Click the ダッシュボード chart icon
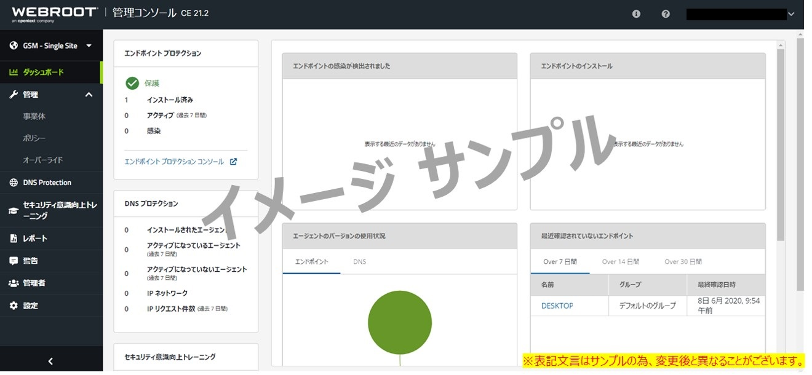 click(14, 72)
